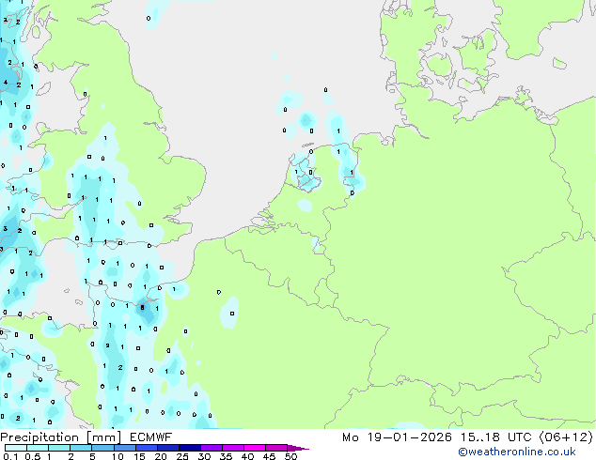Pick the 15–20 mm blue legend box

coord(146,448)
